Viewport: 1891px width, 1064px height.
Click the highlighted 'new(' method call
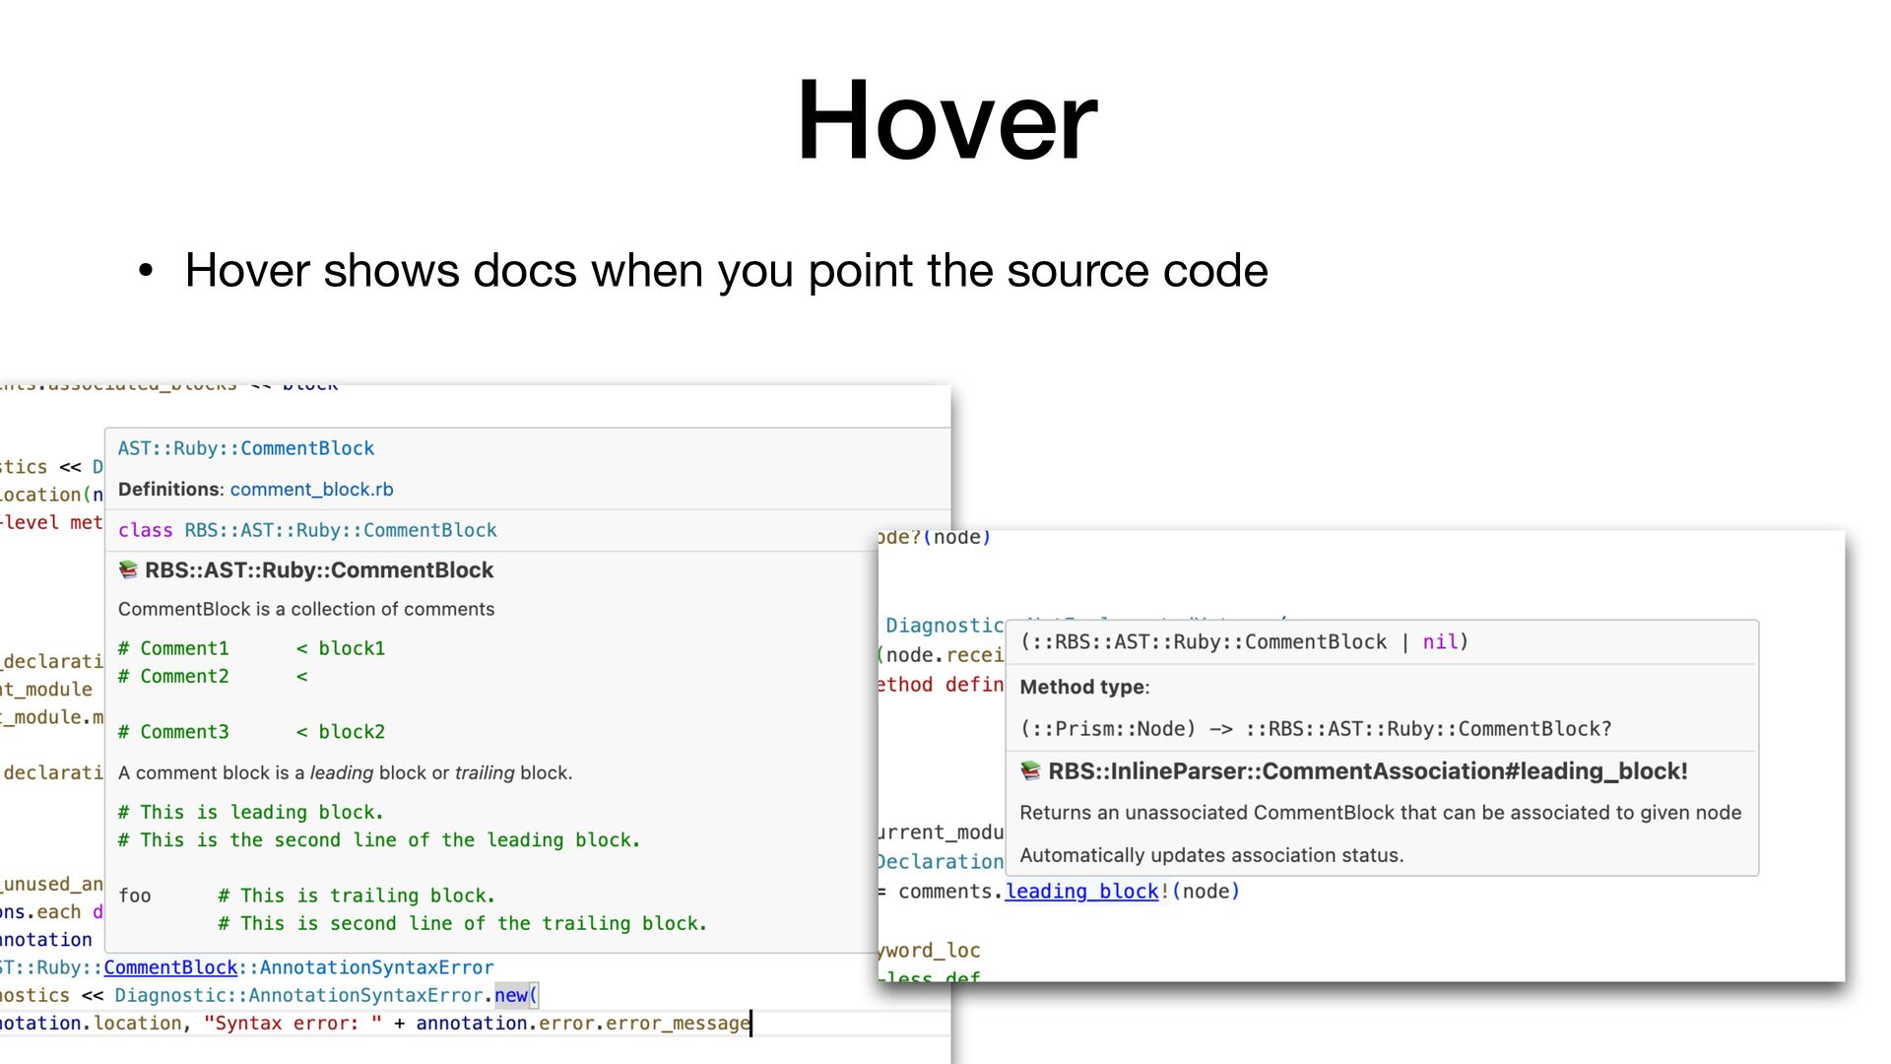click(x=515, y=995)
